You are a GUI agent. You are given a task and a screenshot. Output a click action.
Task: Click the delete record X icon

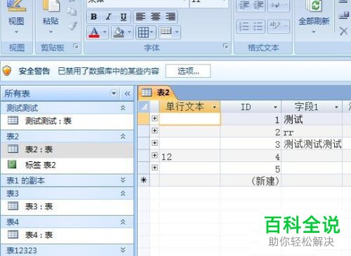pyautogui.click(x=343, y=31)
